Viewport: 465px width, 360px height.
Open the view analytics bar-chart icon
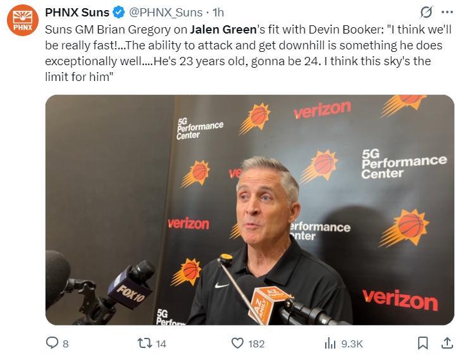click(x=330, y=344)
